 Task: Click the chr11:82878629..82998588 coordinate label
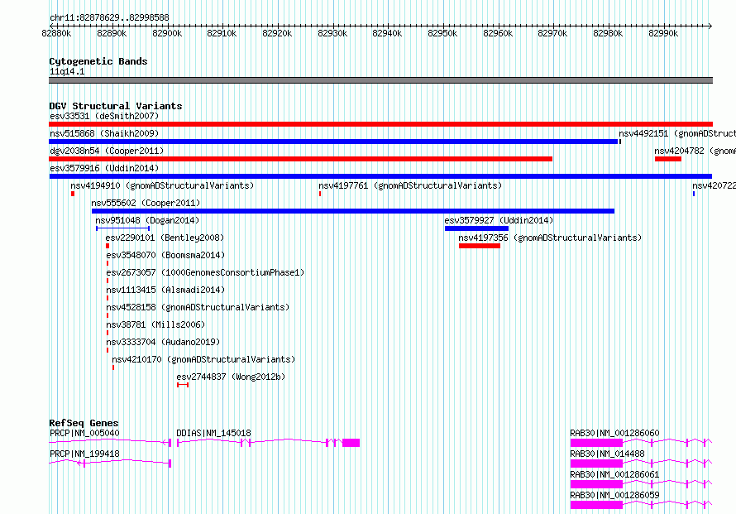(109, 18)
